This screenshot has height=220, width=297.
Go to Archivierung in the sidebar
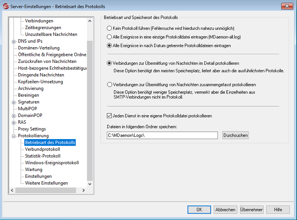(31, 88)
